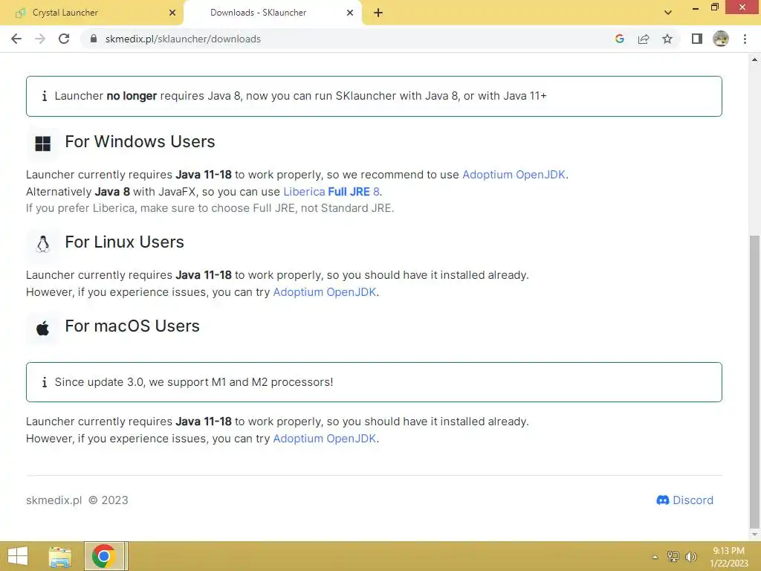The image size is (761, 571).
Task: View site security lock information
Action: (94, 39)
